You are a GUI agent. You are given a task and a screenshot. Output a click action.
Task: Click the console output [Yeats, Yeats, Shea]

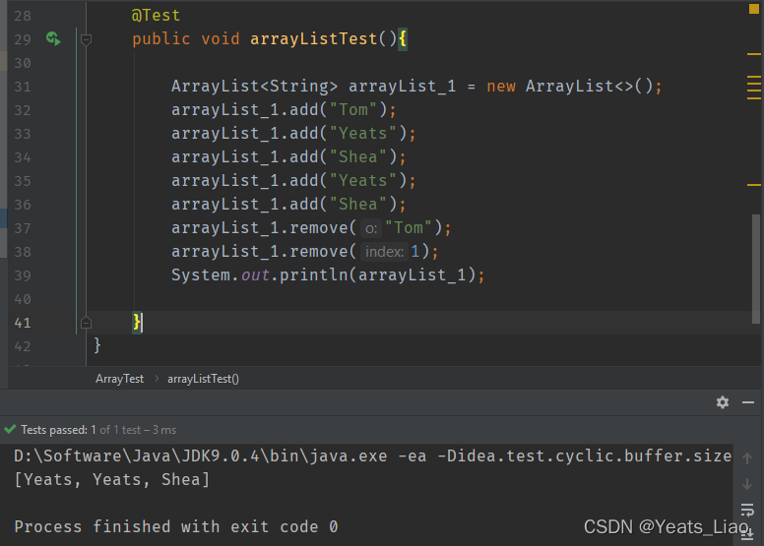(112, 480)
